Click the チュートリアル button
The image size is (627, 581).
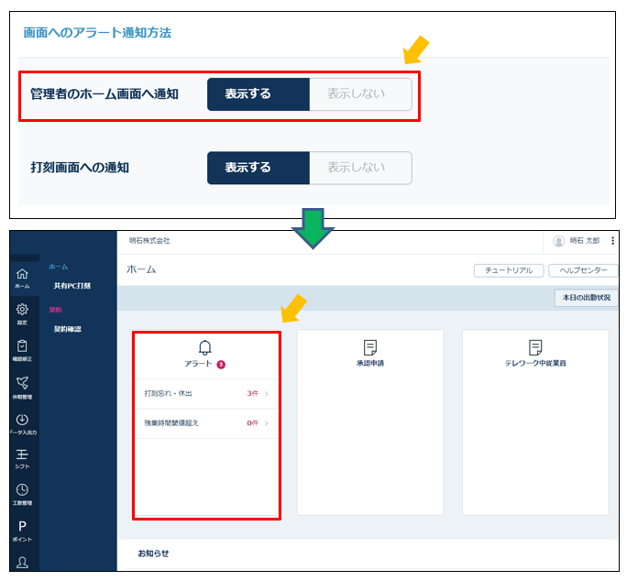pyautogui.click(x=509, y=270)
